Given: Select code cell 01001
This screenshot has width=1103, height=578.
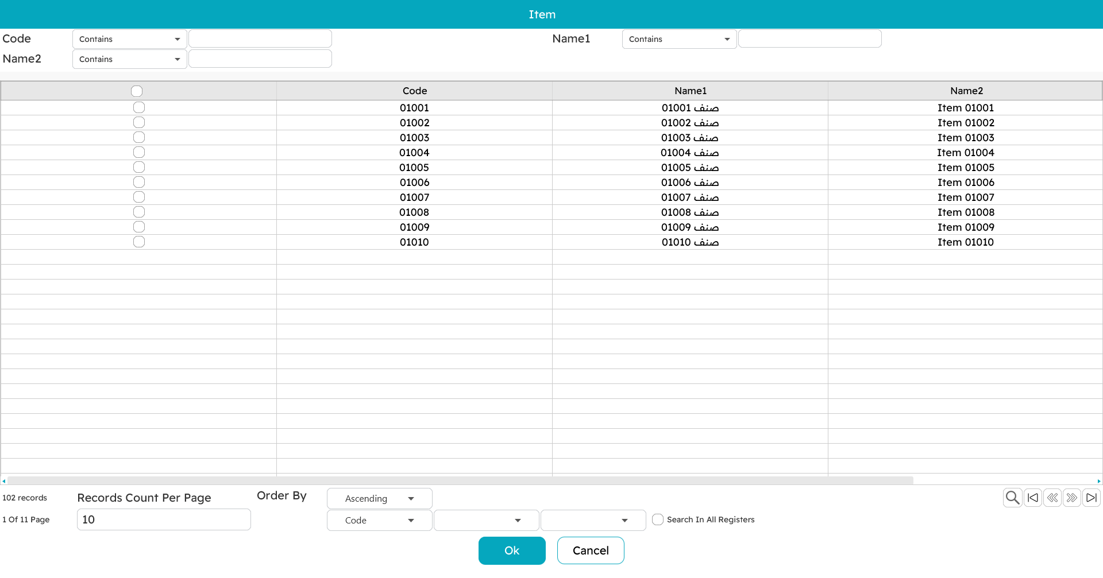Looking at the screenshot, I should [x=415, y=108].
